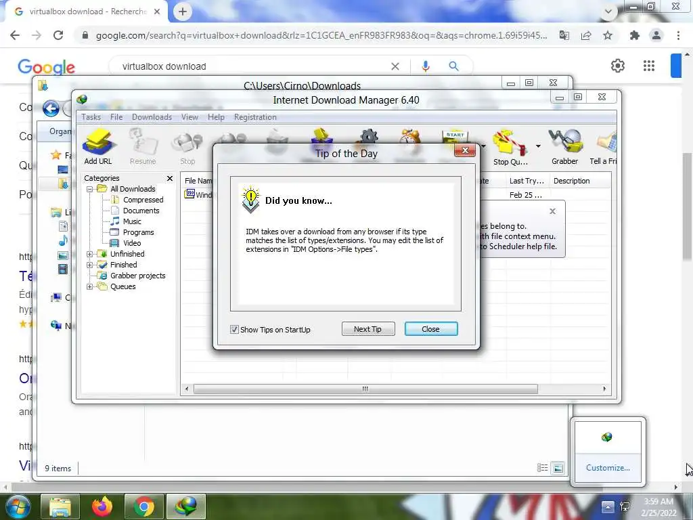Click the Tell a Friend toolbar icon

[604, 147]
